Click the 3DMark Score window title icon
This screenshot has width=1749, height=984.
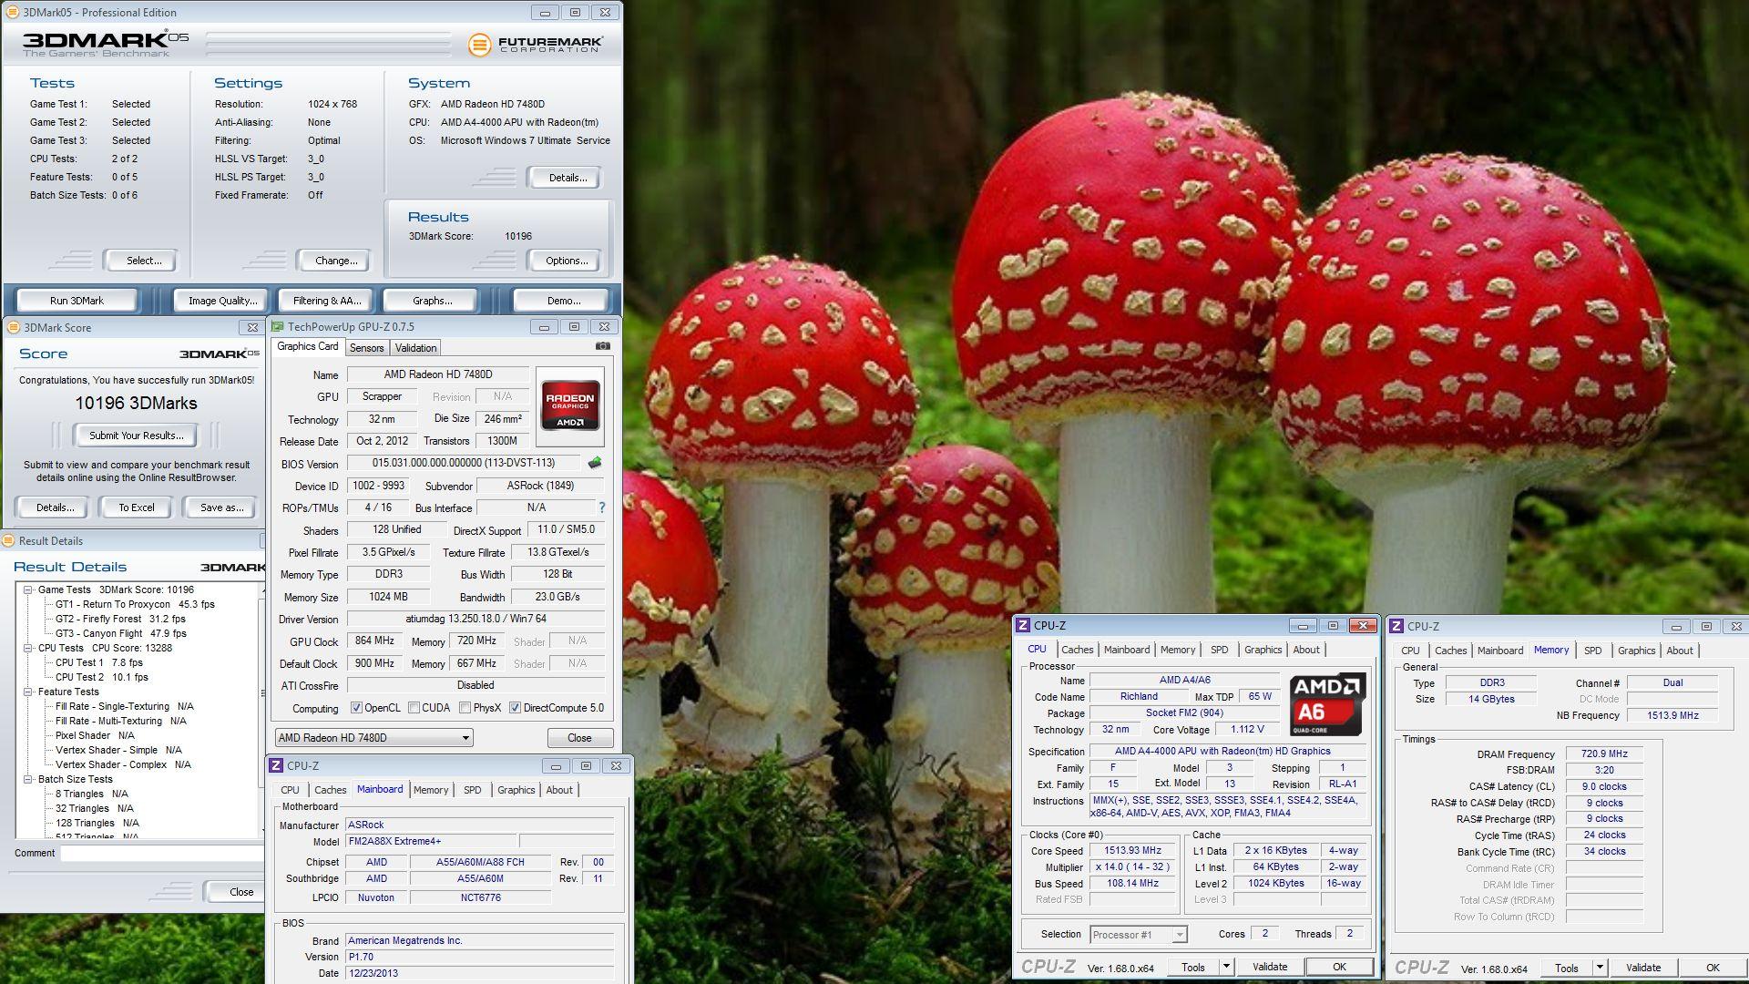(13, 327)
